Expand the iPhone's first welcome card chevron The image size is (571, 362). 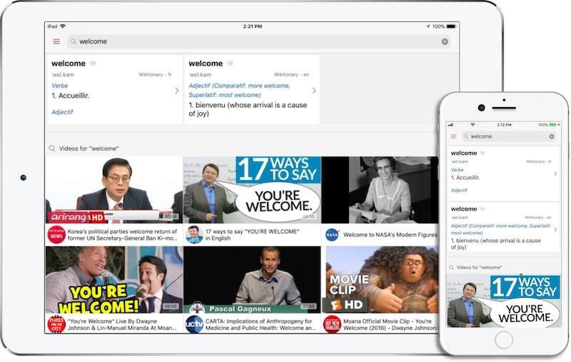(555, 174)
